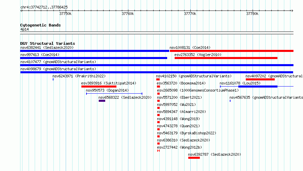Screen dimensions: 303x171
Task: Click the thick blue bar of nsv1161078
Action: coord(258,87)
